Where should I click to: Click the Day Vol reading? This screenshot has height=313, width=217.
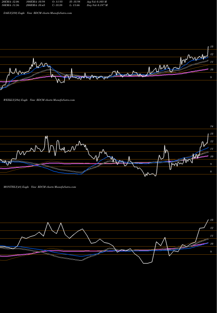[97, 5]
